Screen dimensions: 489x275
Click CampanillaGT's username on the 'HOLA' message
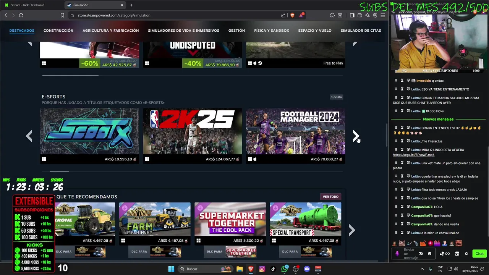point(422,207)
